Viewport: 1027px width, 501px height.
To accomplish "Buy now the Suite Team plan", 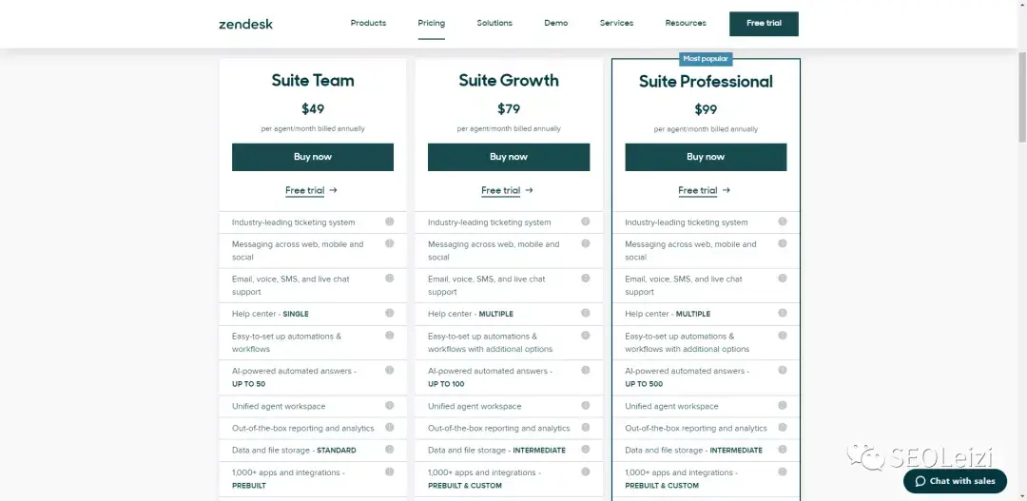I will (313, 157).
